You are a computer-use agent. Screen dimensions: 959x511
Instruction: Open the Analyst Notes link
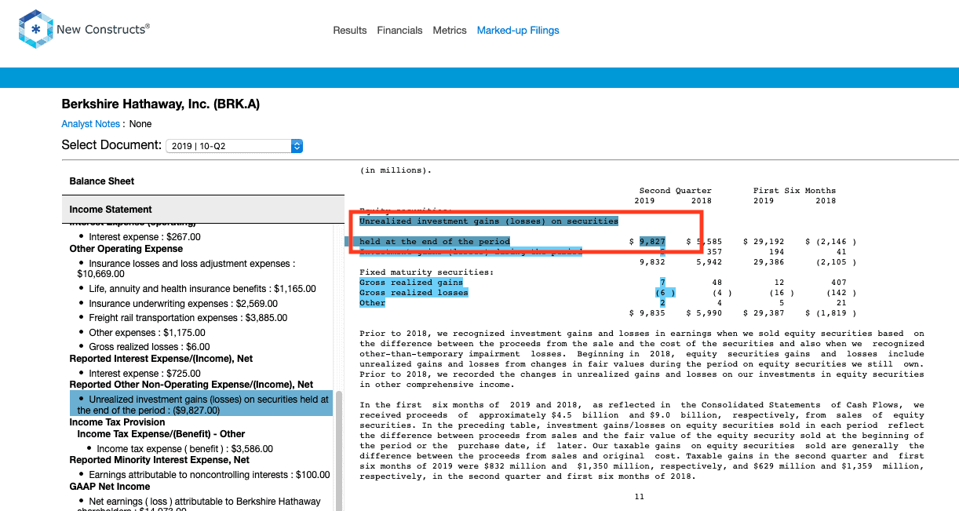point(91,124)
